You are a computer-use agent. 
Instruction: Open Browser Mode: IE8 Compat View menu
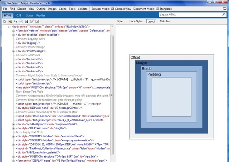pos(111,9)
